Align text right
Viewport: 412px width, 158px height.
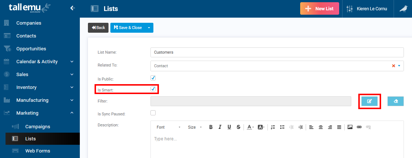(330, 127)
